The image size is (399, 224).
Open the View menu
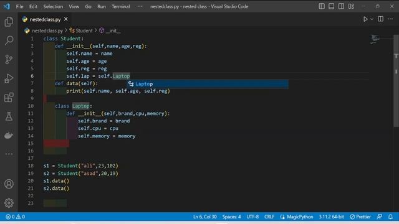[74, 7]
